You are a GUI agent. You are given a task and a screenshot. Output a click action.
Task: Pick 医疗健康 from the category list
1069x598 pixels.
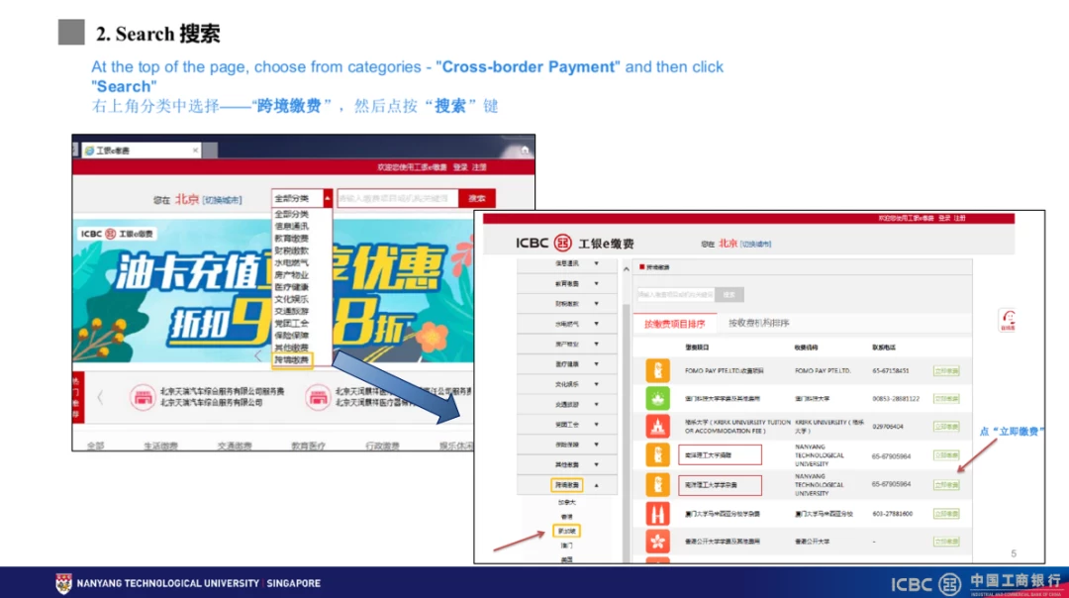click(x=292, y=287)
